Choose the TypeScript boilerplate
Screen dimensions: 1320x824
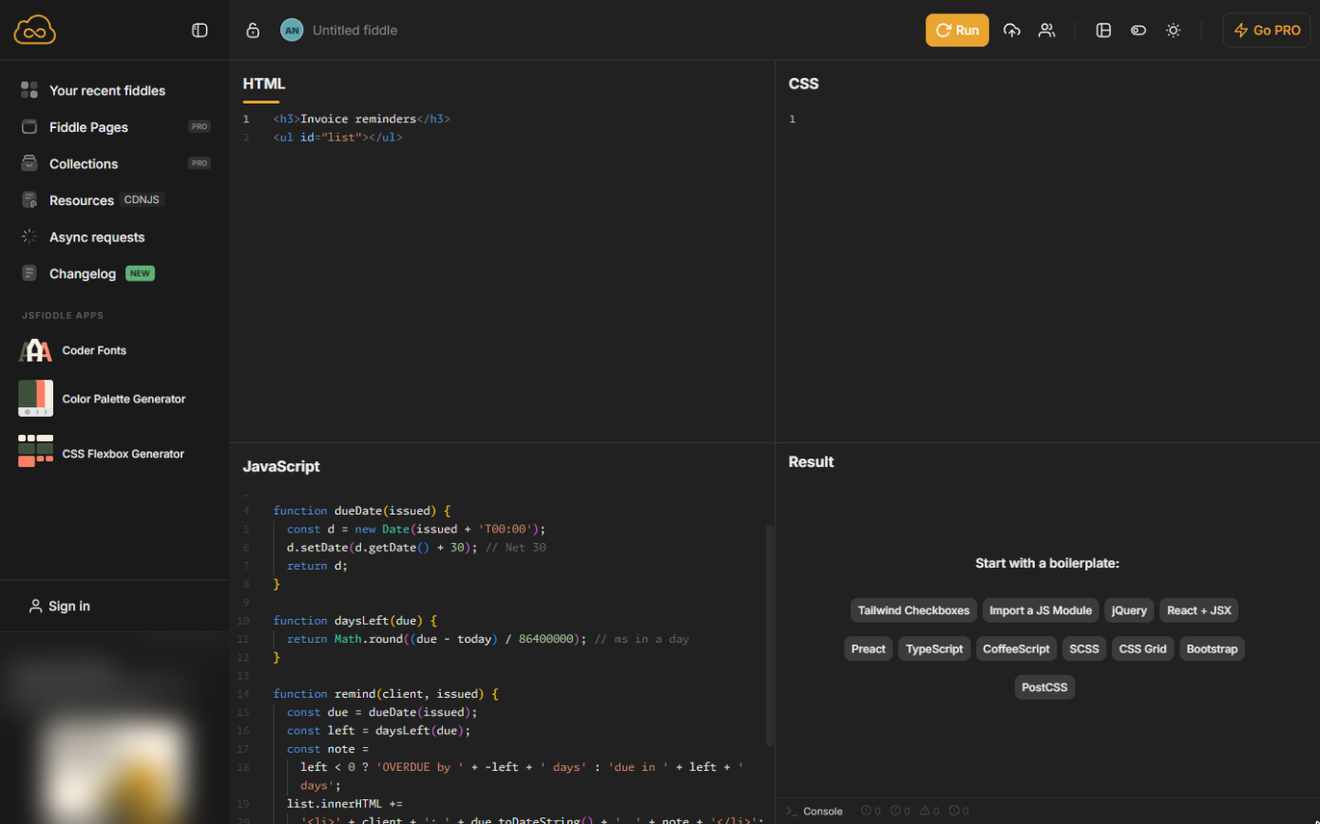[x=934, y=649]
